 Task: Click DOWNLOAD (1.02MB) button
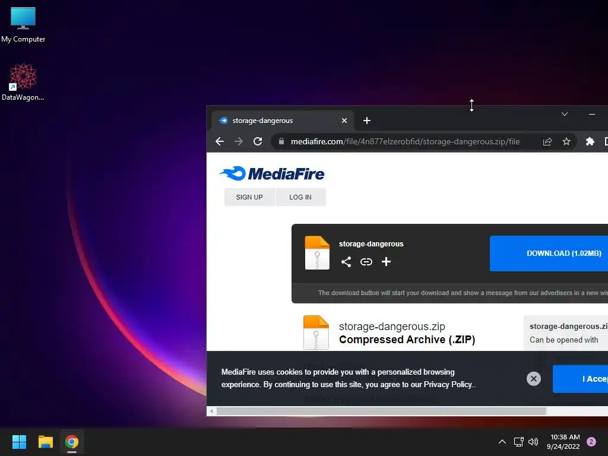click(x=549, y=253)
